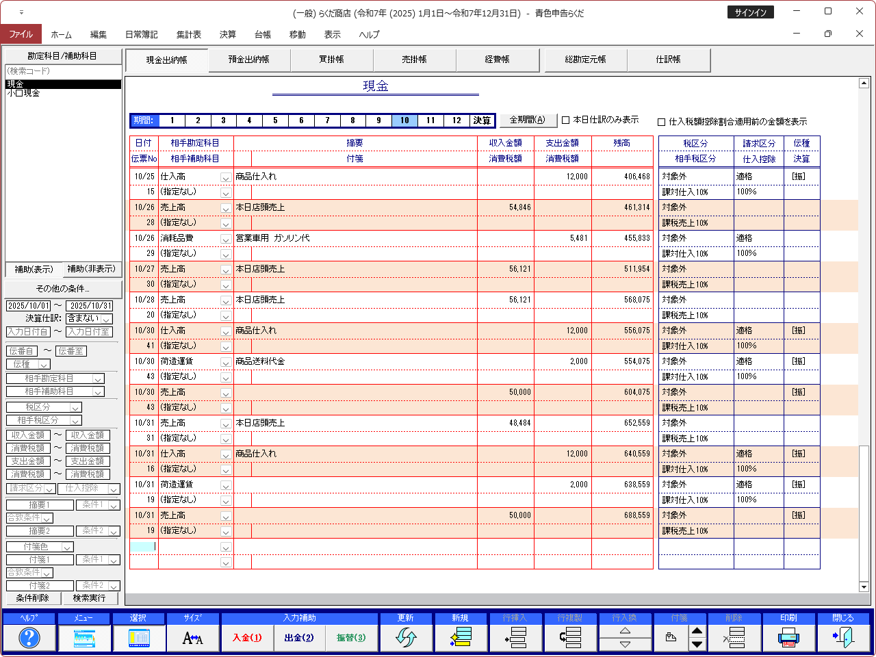Click the 検索実行 button
Screen dimensions: 876x657
(90, 598)
